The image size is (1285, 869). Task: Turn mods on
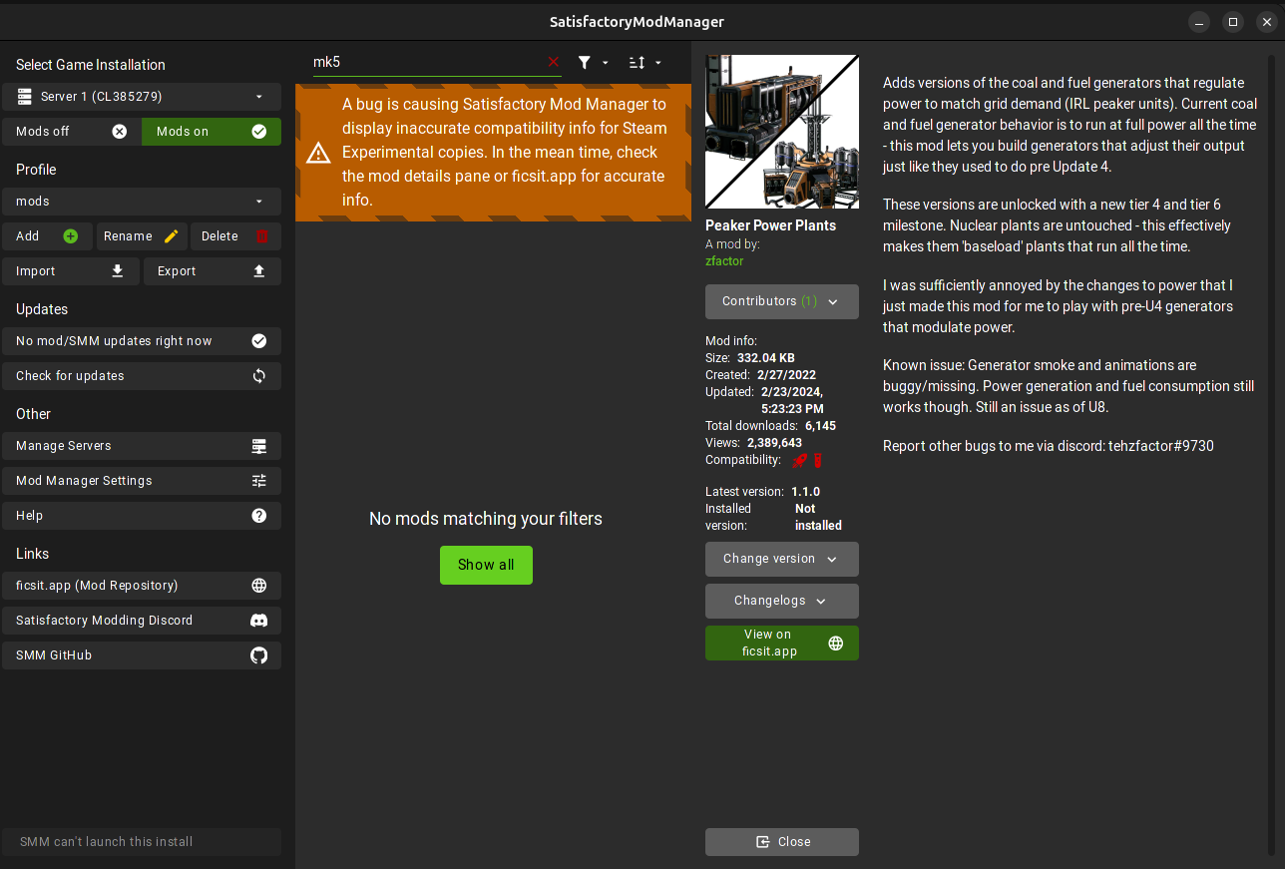coord(212,132)
